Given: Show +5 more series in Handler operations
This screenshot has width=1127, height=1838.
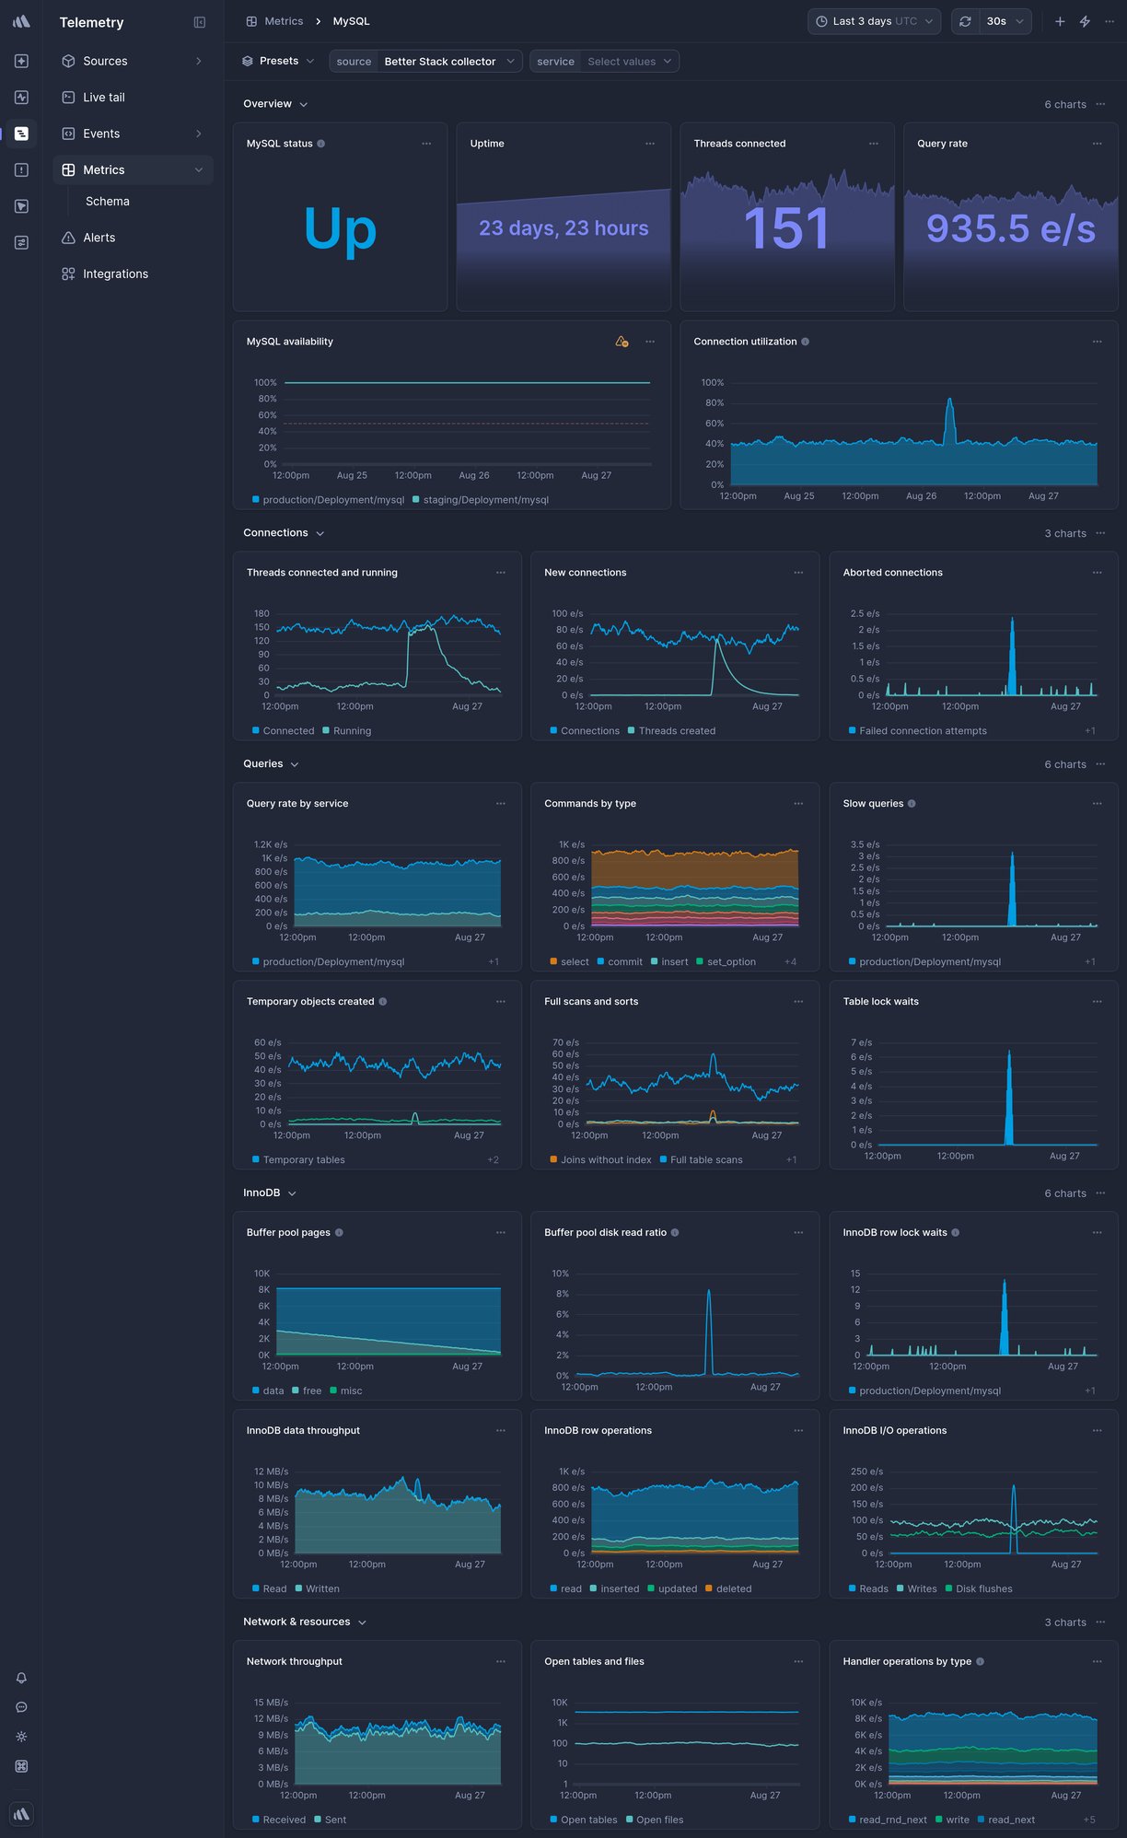Looking at the screenshot, I should coord(1089,1821).
